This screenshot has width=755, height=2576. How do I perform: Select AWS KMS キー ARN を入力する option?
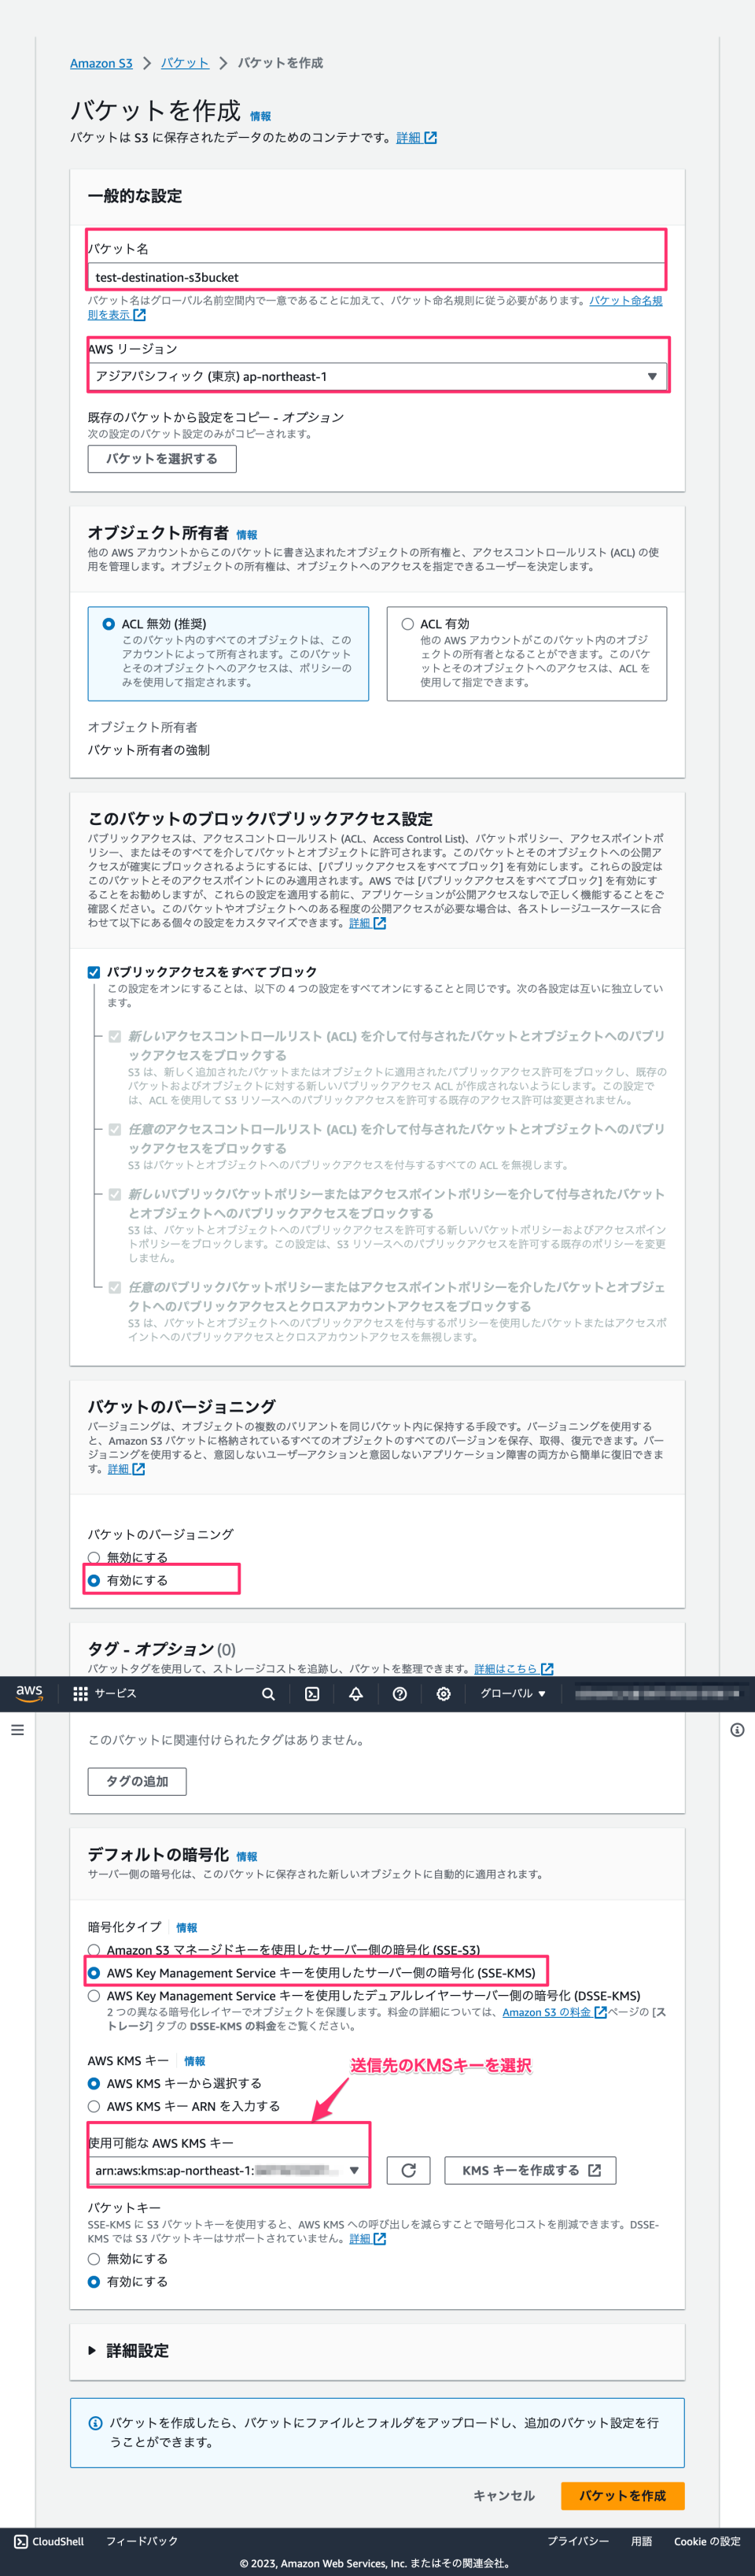click(94, 2106)
